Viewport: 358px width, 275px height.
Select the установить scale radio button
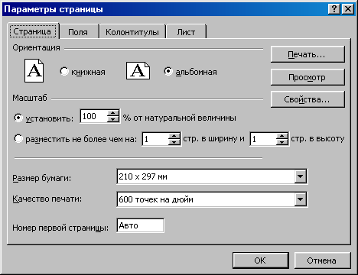pos(18,118)
